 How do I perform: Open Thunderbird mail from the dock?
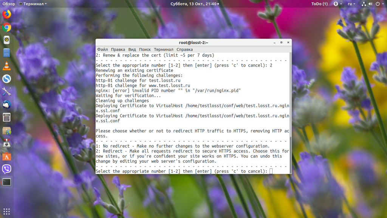pyautogui.click(x=6, y=104)
